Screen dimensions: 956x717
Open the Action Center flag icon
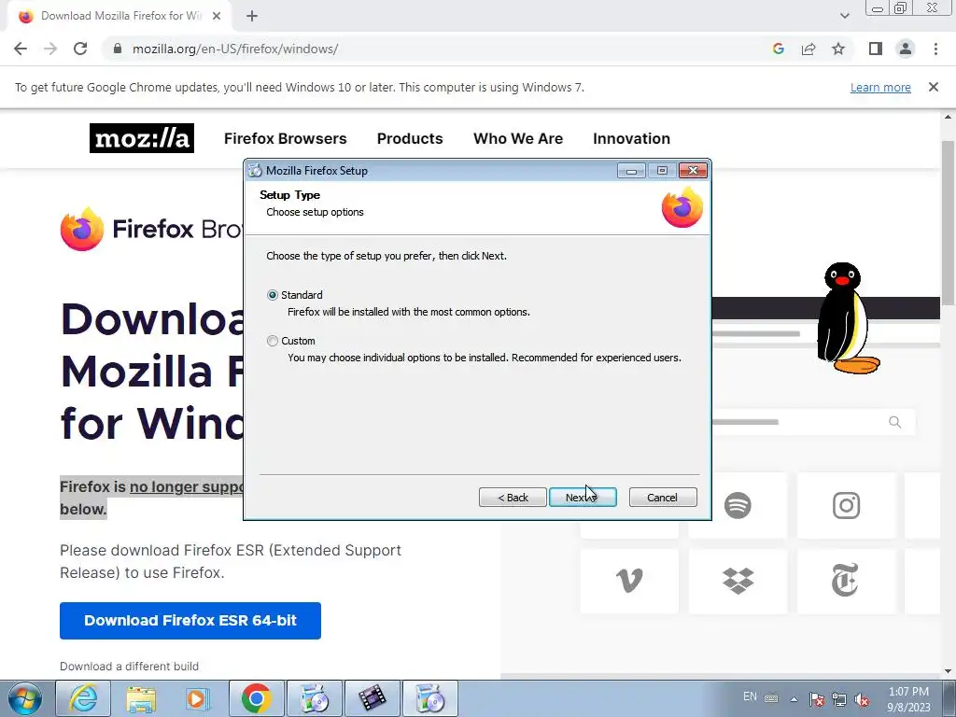[x=817, y=699]
